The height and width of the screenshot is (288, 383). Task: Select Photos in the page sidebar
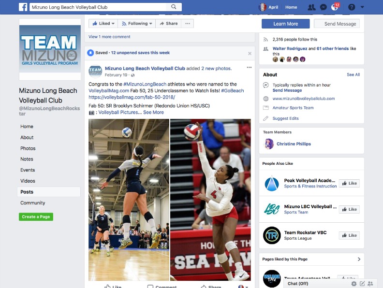pyautogui.click(x=28, y=148)
